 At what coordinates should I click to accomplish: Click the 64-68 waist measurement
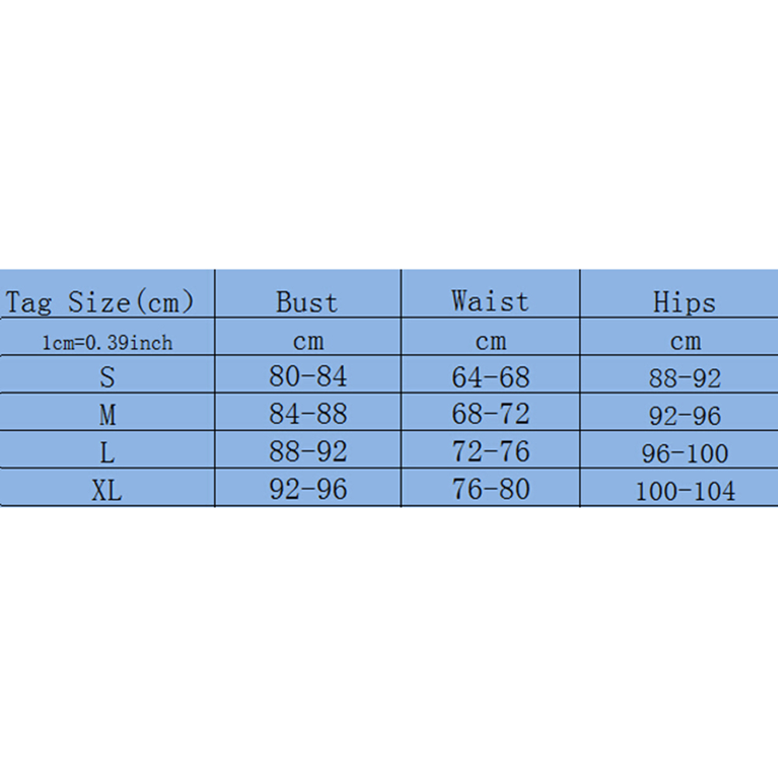tap(490, 377)
